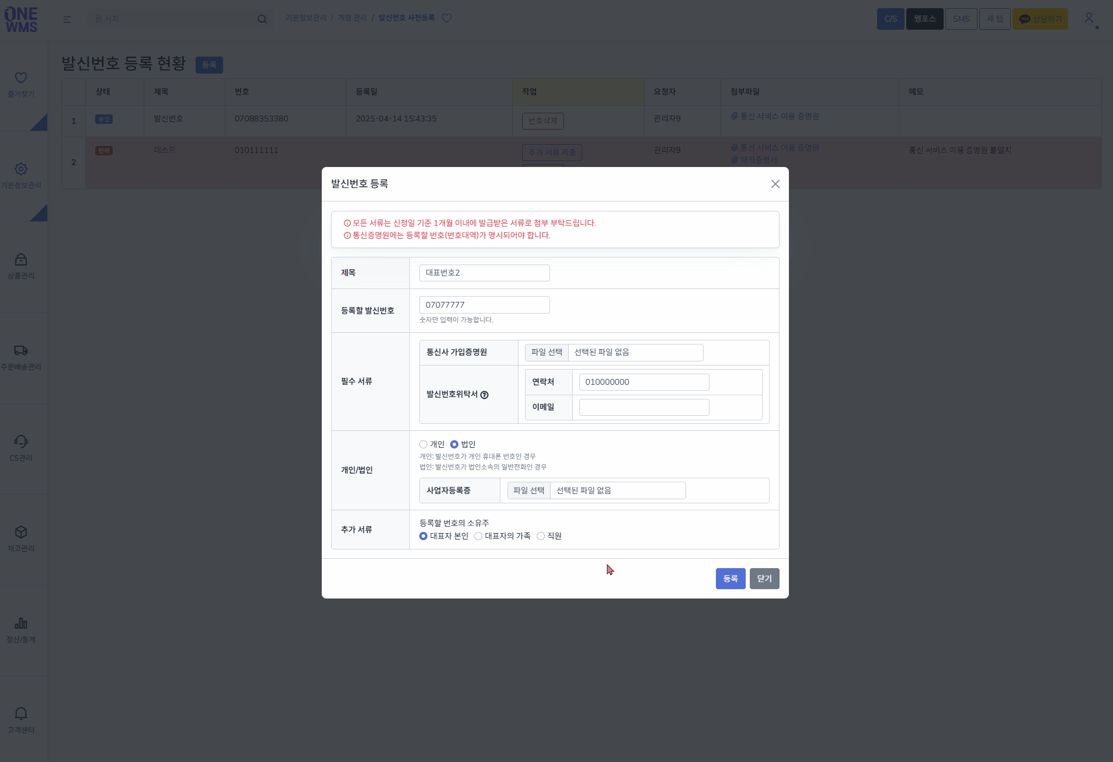Click the number 010111111 cell
The height and width of the screenshot is (762, 1113).
256,150
